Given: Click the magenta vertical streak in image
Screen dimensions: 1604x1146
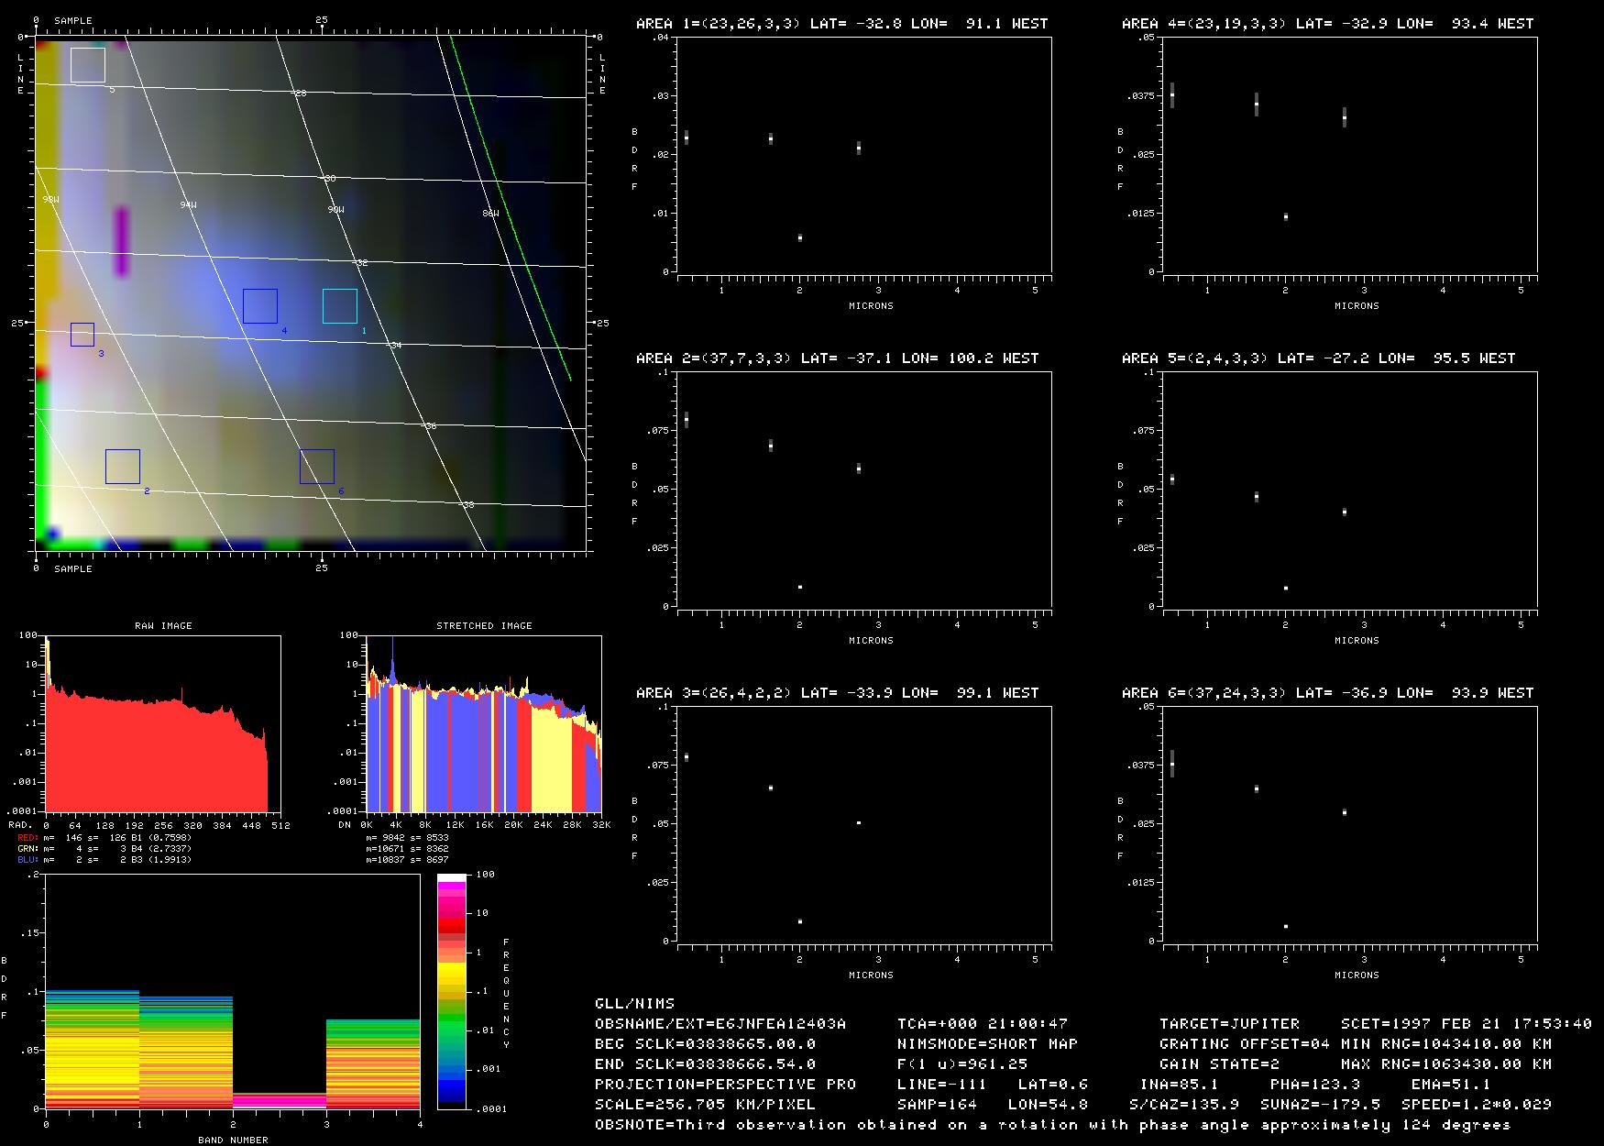Looking at the screenshot, I should [121, 241].
